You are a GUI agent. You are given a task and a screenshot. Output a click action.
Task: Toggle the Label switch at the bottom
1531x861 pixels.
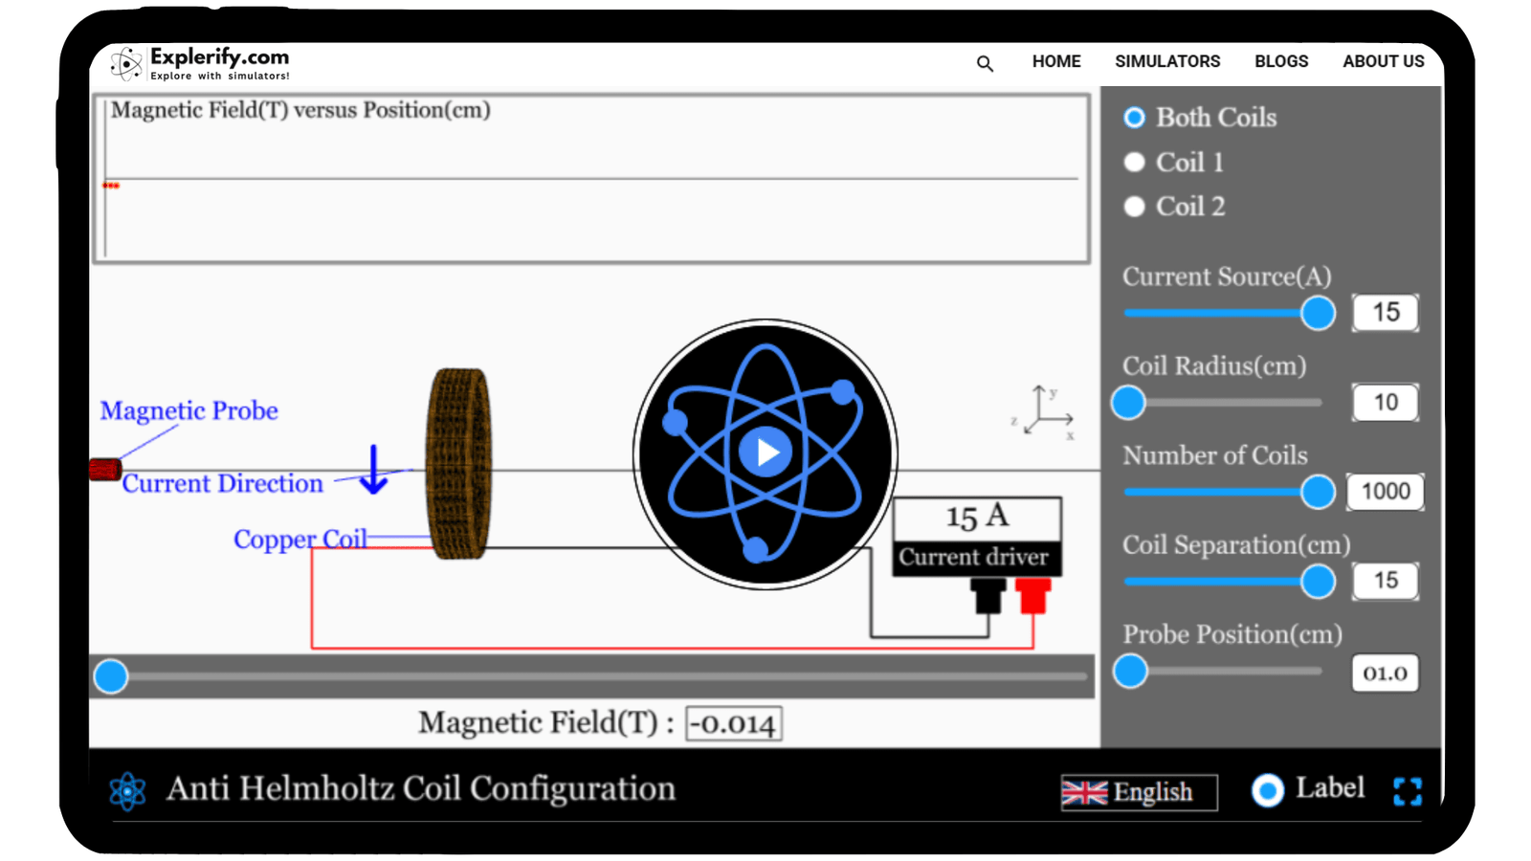pyautogui.click(x=1267, y=790)
